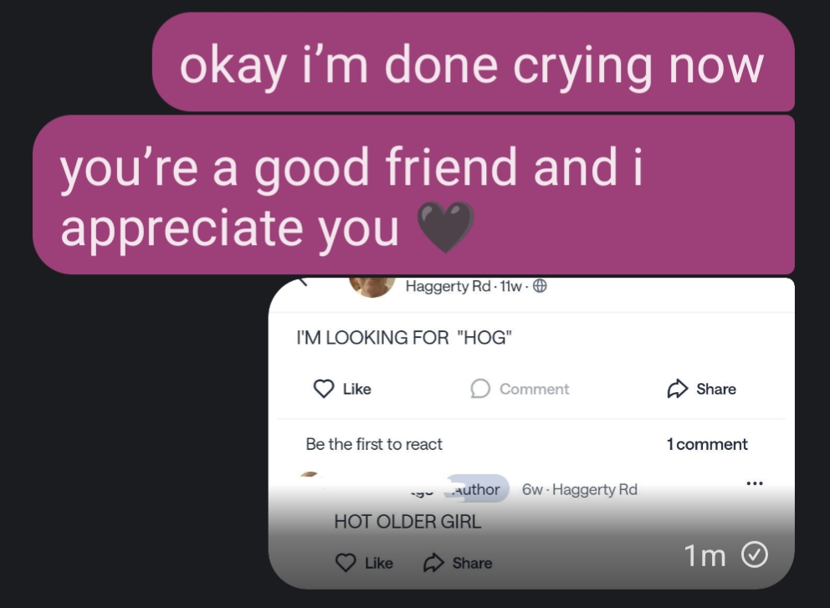Click the "okay i'm done crying now" bubble
The image size is (830, 608).
pos(474,63)
